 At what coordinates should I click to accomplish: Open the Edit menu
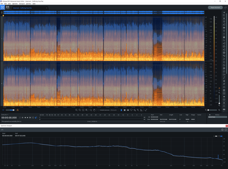click(5, 4)
